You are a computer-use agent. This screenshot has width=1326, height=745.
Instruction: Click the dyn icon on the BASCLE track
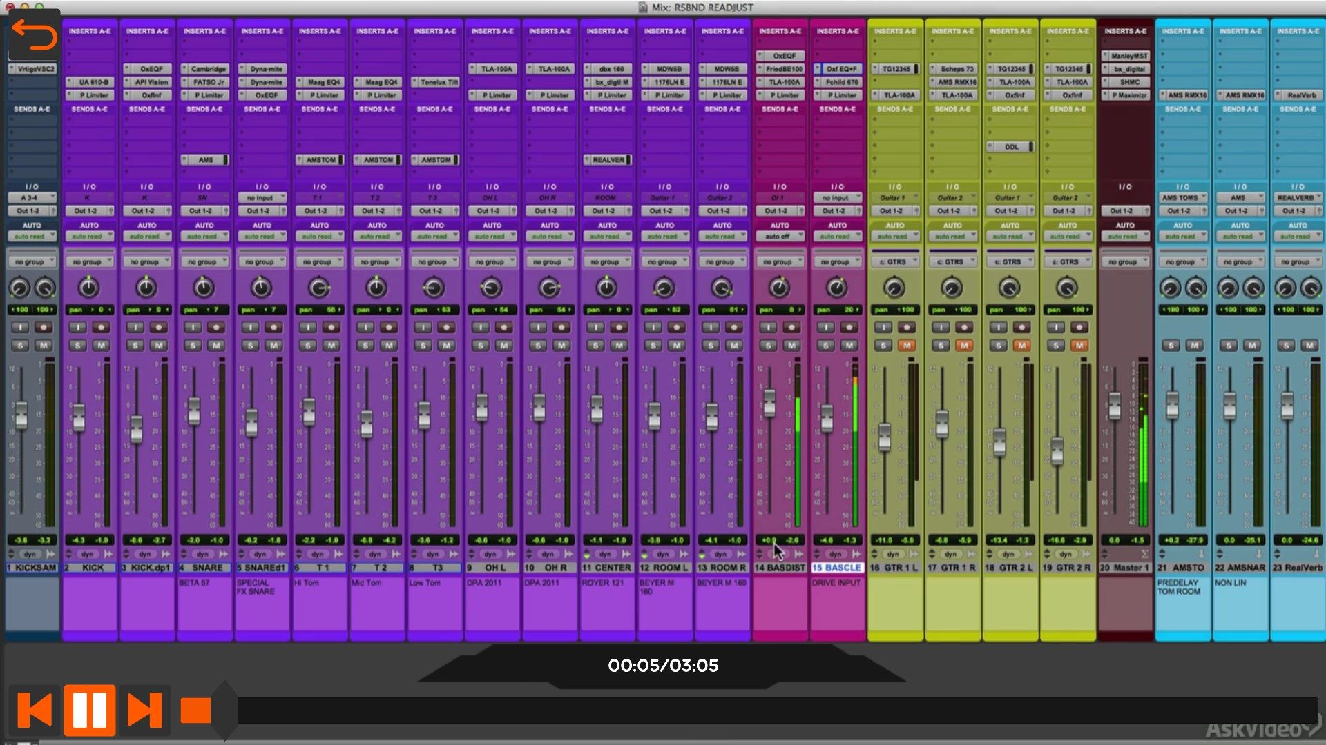point(836,554)
